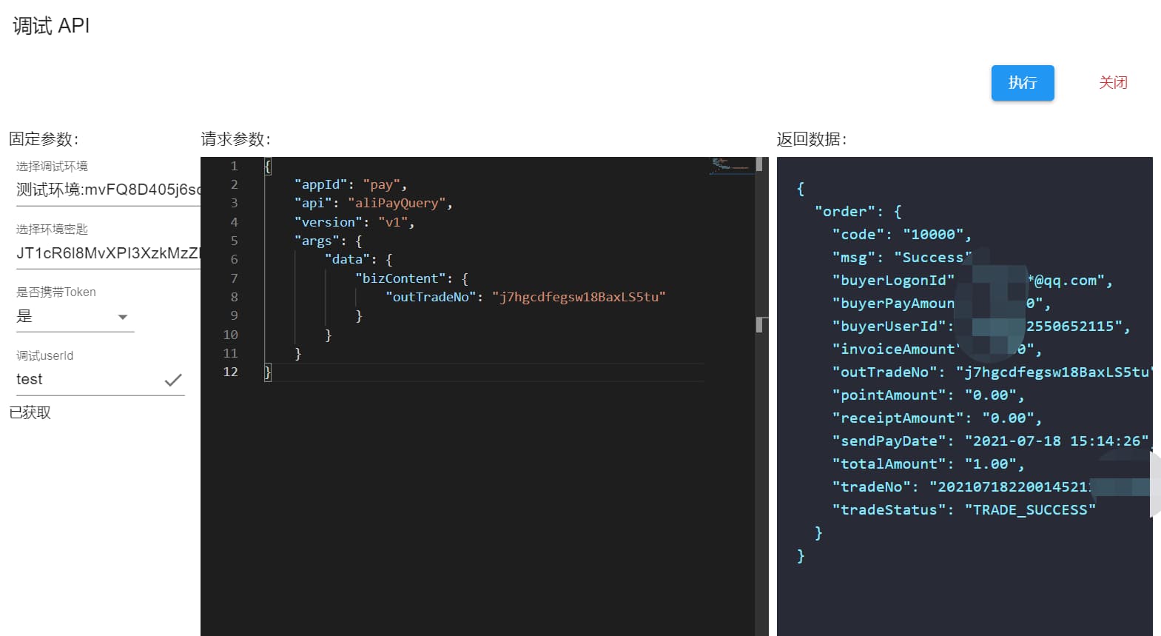Click the "TRADE_SUCCESS" status value
This screenshot has width=1161, height=636.
tap(1030, 510)
